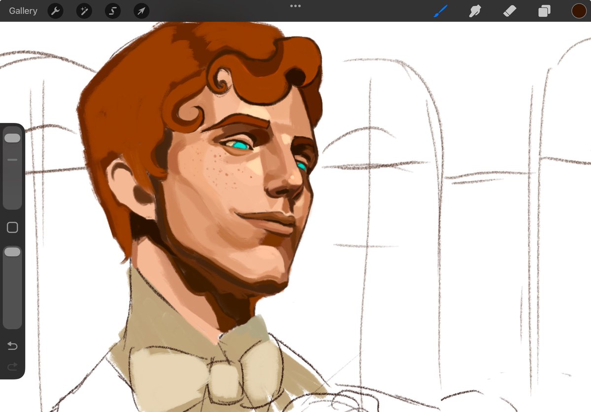This screenshot has height=412, width=591.
Task: Undo the last stroke
Action: click(x=12, y=346)
